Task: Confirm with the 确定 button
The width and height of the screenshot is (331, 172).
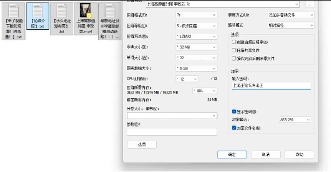Action: (232, 154)
